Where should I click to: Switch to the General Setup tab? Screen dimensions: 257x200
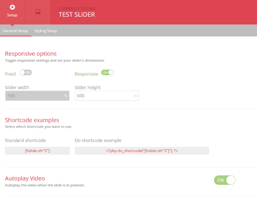click(x=15, y=31)
